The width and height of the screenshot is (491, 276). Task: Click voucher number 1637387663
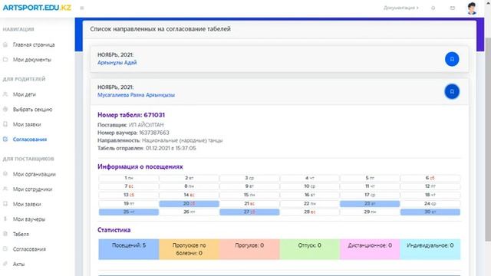(x=154, y=133)
